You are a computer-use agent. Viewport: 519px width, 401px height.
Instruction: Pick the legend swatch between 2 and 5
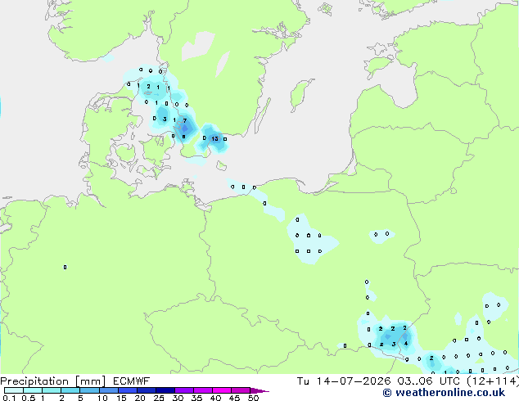pos(70,390)
